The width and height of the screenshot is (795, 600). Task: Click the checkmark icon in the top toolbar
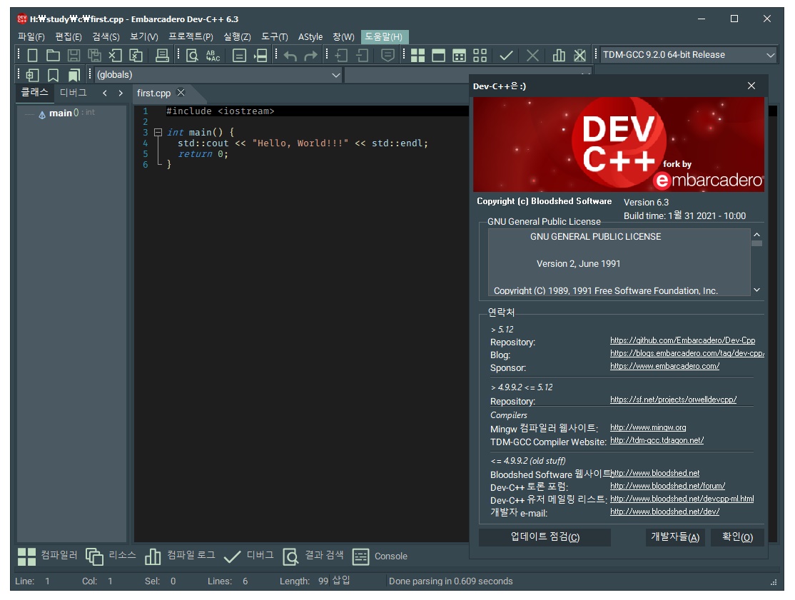(x=506, y=55)
